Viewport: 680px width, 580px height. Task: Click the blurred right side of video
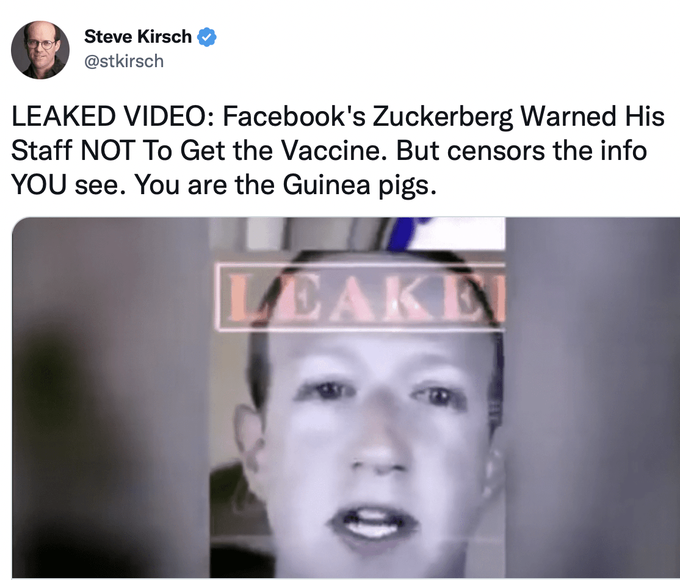(x=592, y=398)
